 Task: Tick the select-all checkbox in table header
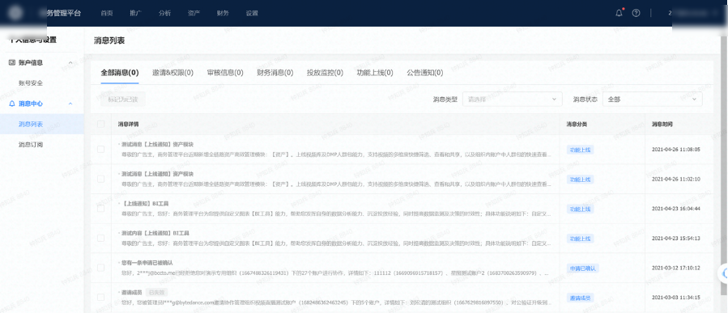pos(100,125)
